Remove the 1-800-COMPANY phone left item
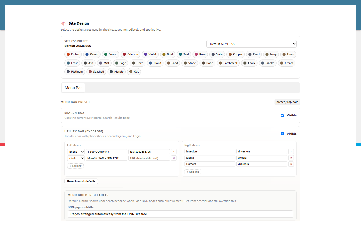 point(174,152)
